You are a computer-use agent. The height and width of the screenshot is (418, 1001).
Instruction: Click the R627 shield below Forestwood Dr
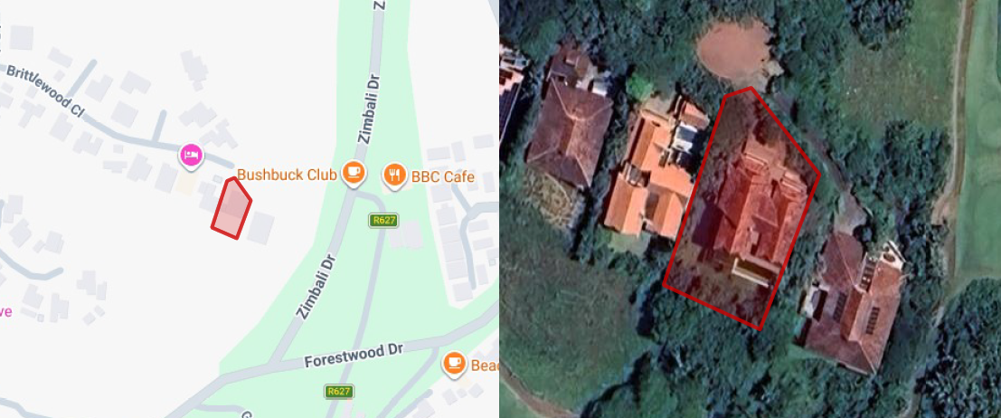tap(339, 391)
